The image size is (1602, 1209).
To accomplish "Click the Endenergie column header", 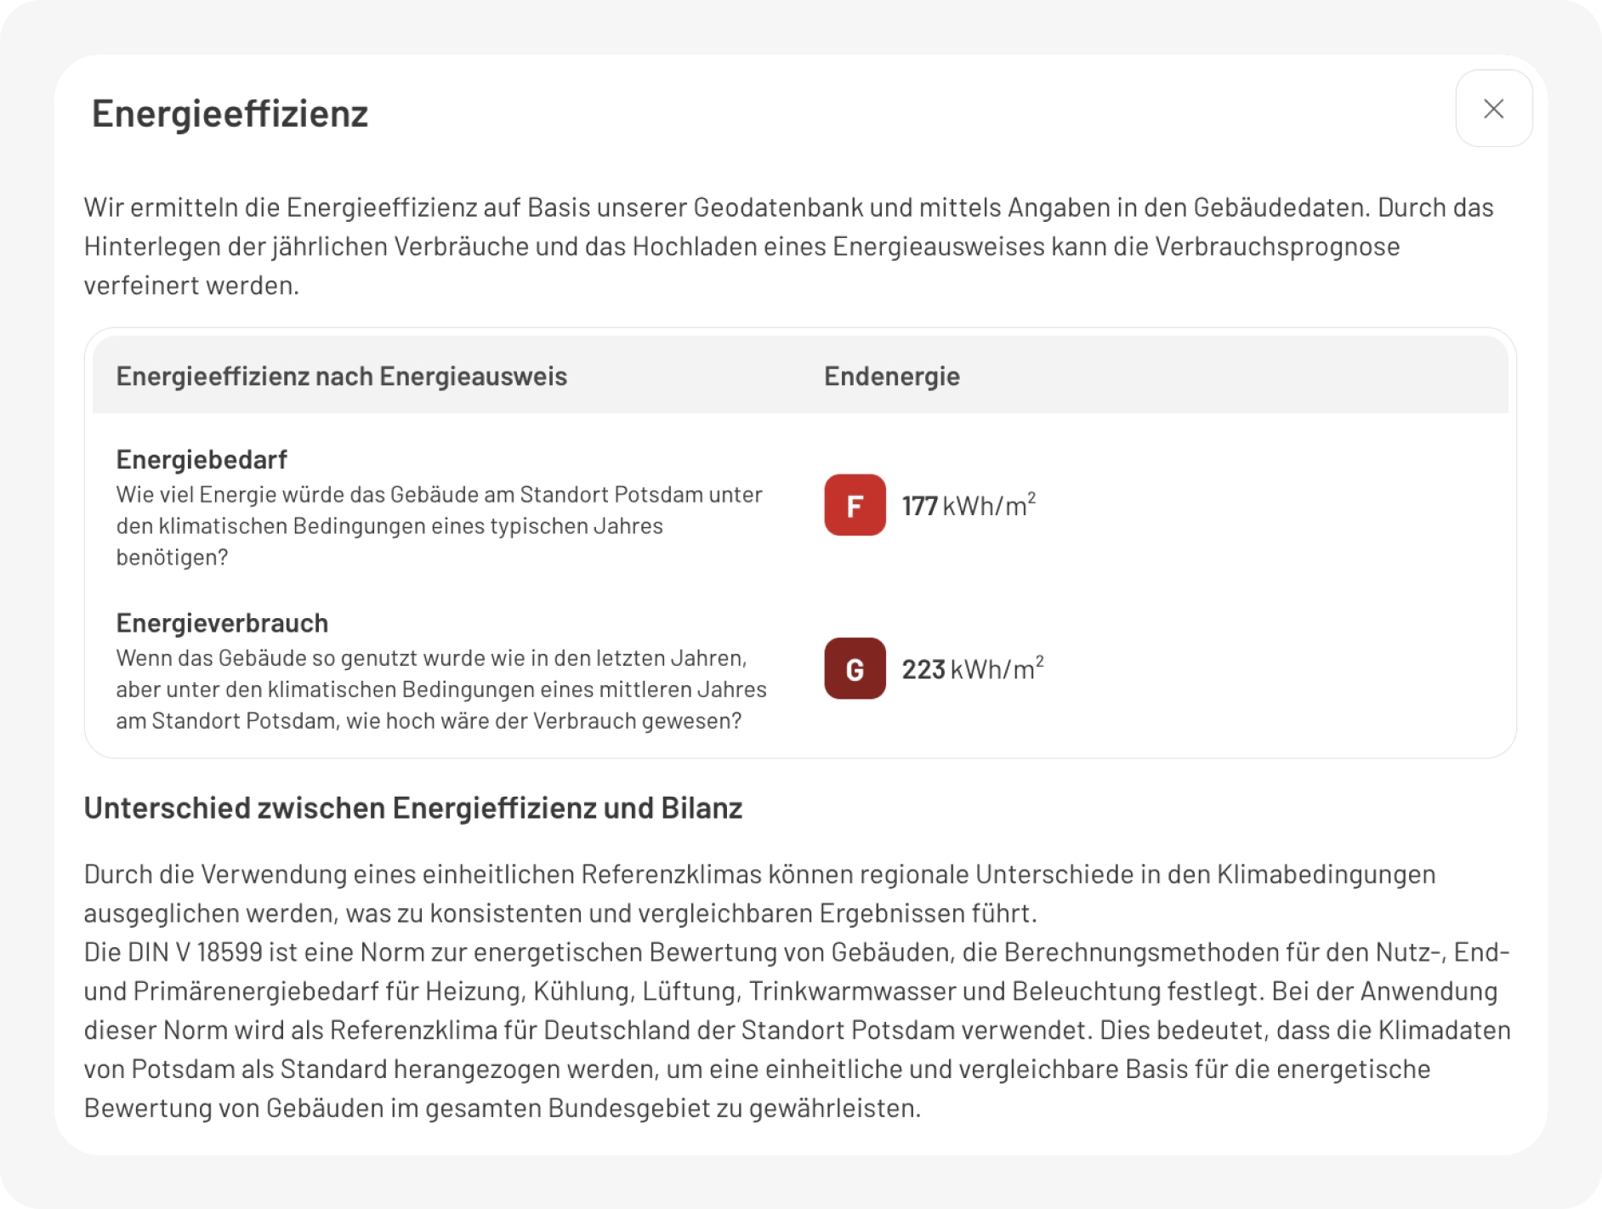I will tap(891, 376).
